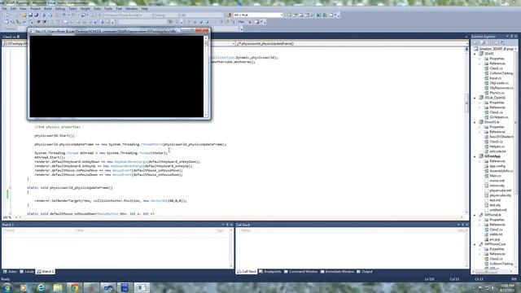Image resolution: width=521 pixels, height=293 pixels.
Task: Close the Solution Explorer panel
Action: (x=515, y=36)
